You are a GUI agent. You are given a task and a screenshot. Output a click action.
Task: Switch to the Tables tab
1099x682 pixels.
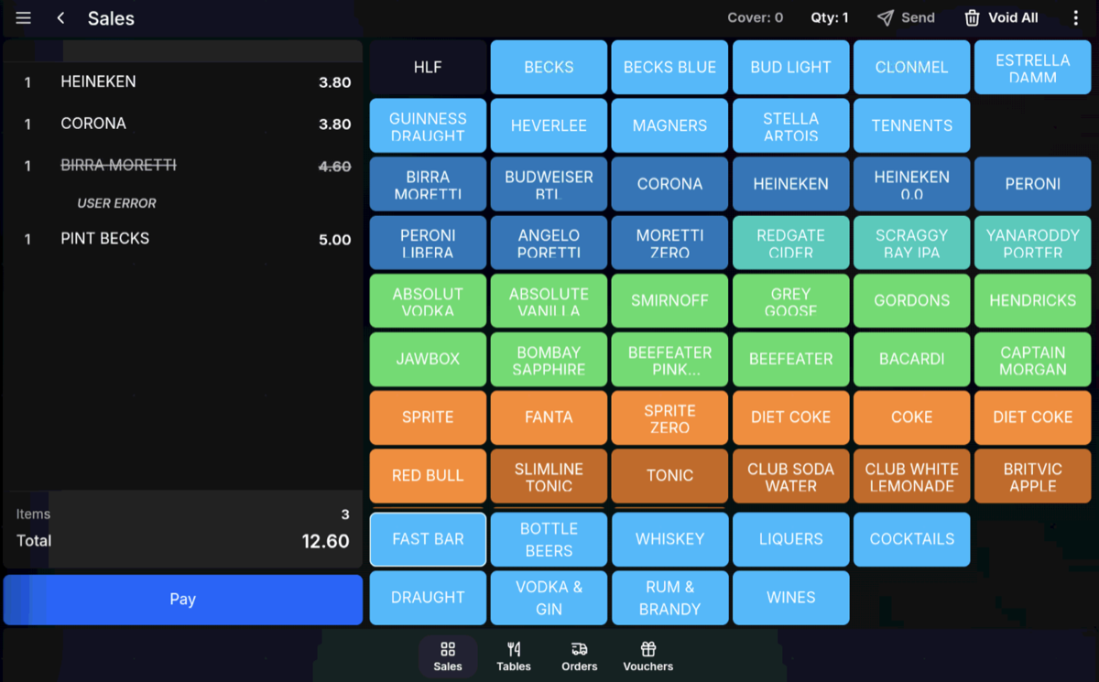click(x=514, y=656)
